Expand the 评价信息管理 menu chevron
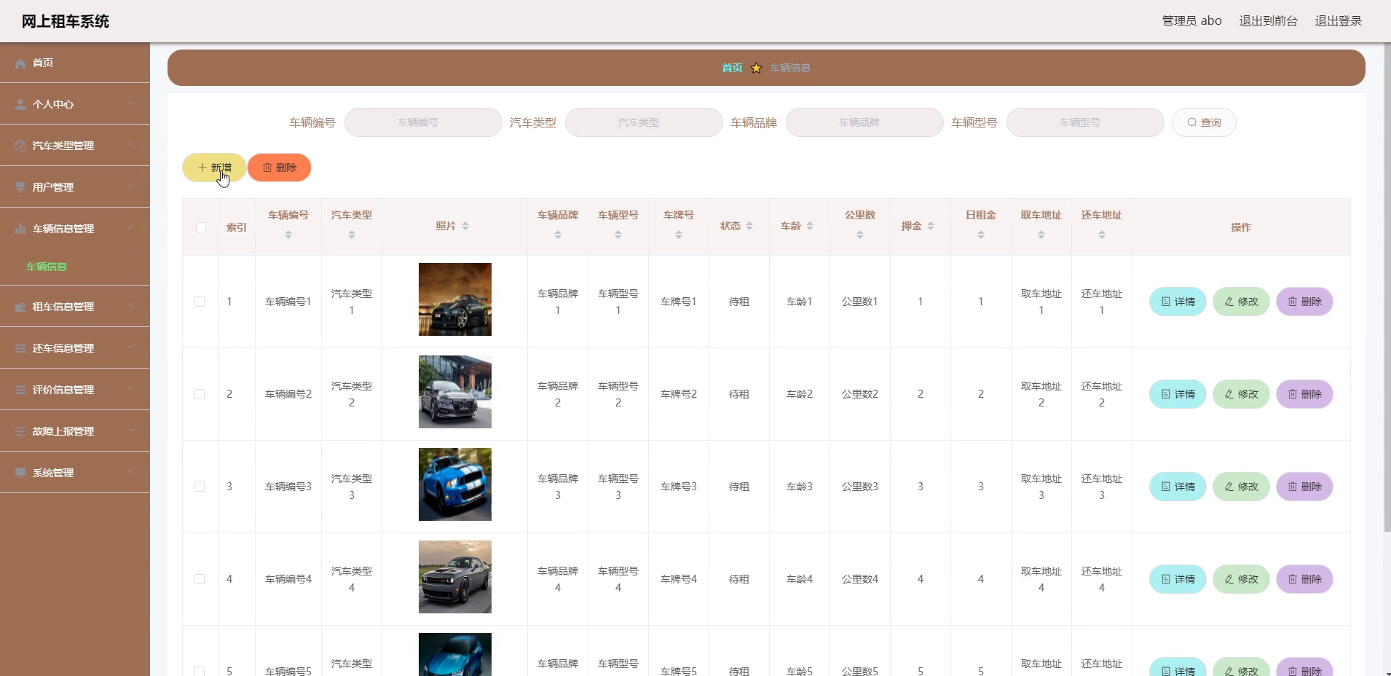1391x676 pixels. pyautogui.click(x=131, y=389)
